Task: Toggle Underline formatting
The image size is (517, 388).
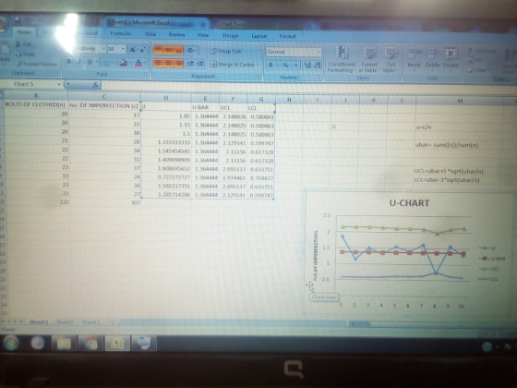Action: [90, 62]
